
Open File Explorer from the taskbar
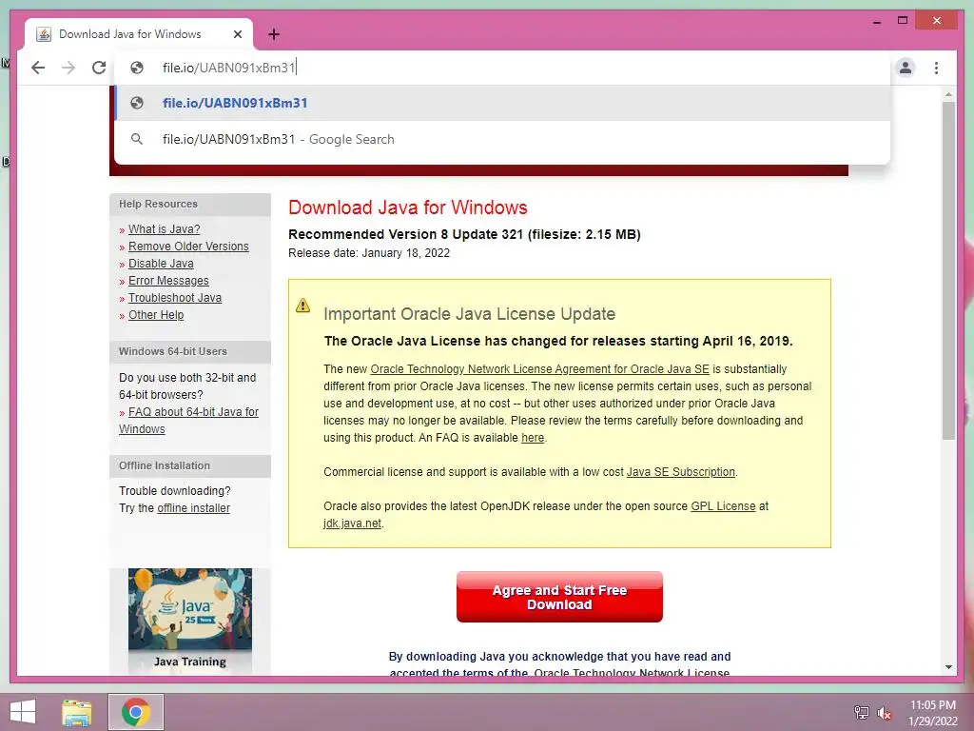tap(77, 712)
